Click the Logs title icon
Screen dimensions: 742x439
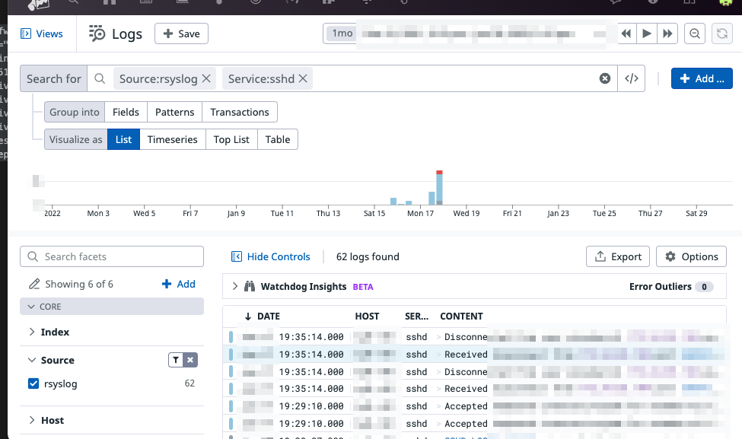tap(97, 33)
